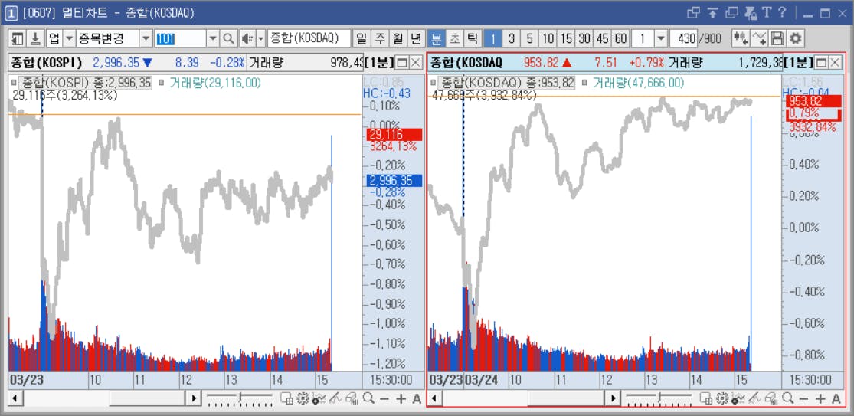Open the interval value dropdown showing 1

tap(661, 38)
